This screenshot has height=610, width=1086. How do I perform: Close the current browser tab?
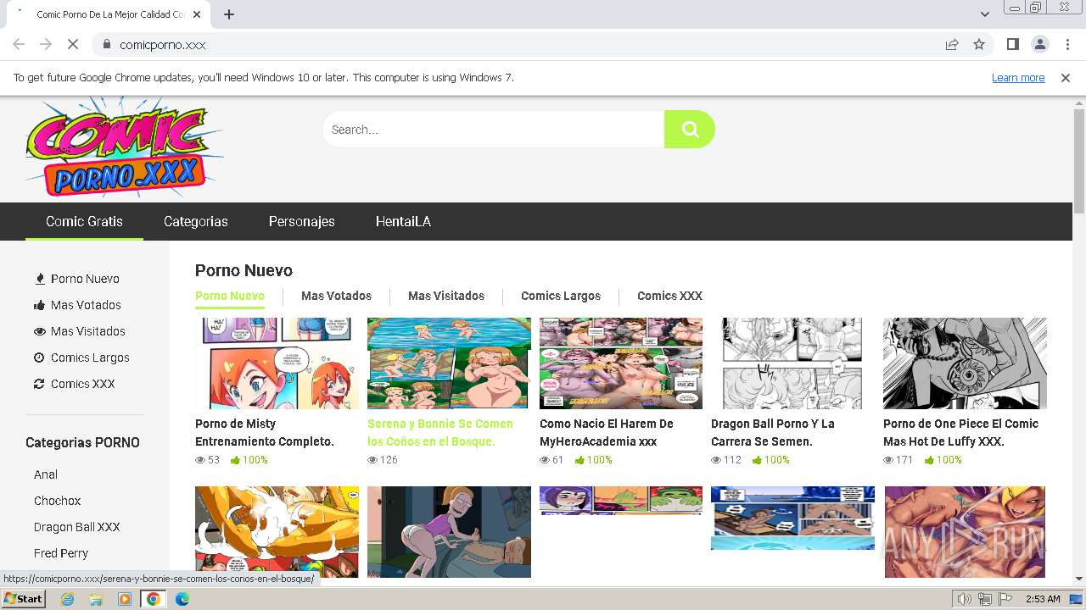pyautogui.click(x=197, y=14)
